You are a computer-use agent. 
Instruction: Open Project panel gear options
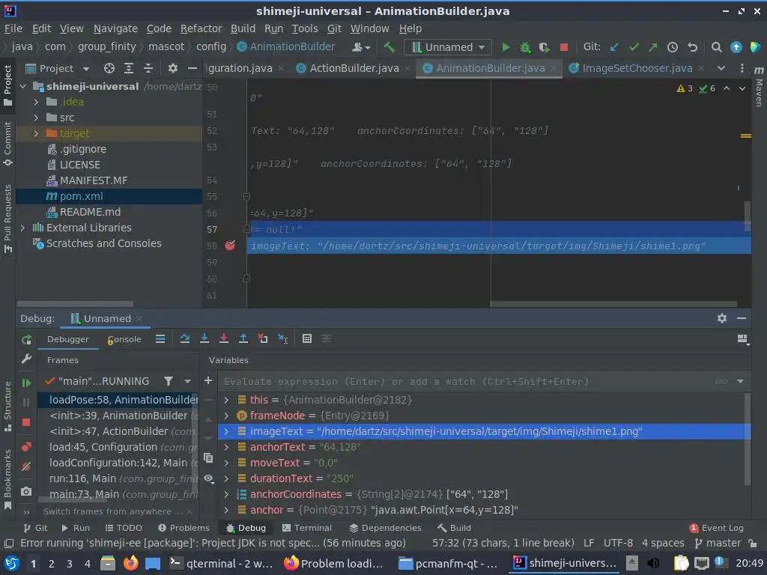[x=173, y=68]
